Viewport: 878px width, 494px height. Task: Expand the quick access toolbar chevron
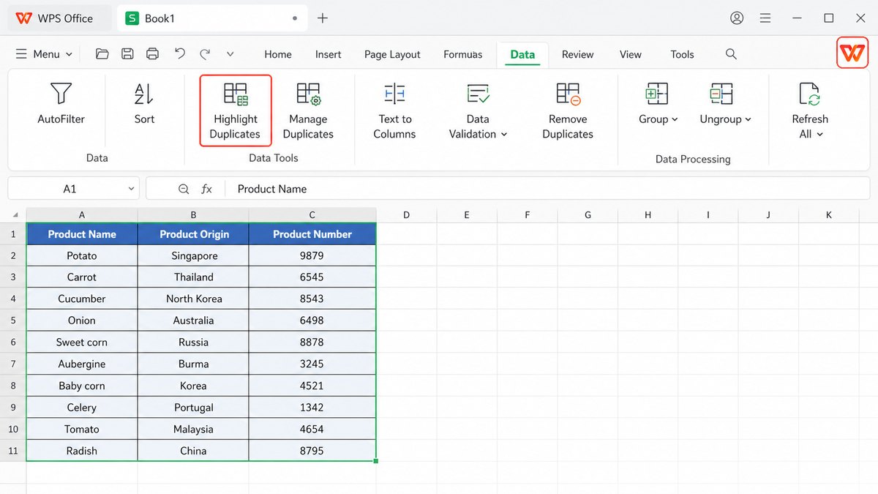pyautogui.click(x=230, y=54)
